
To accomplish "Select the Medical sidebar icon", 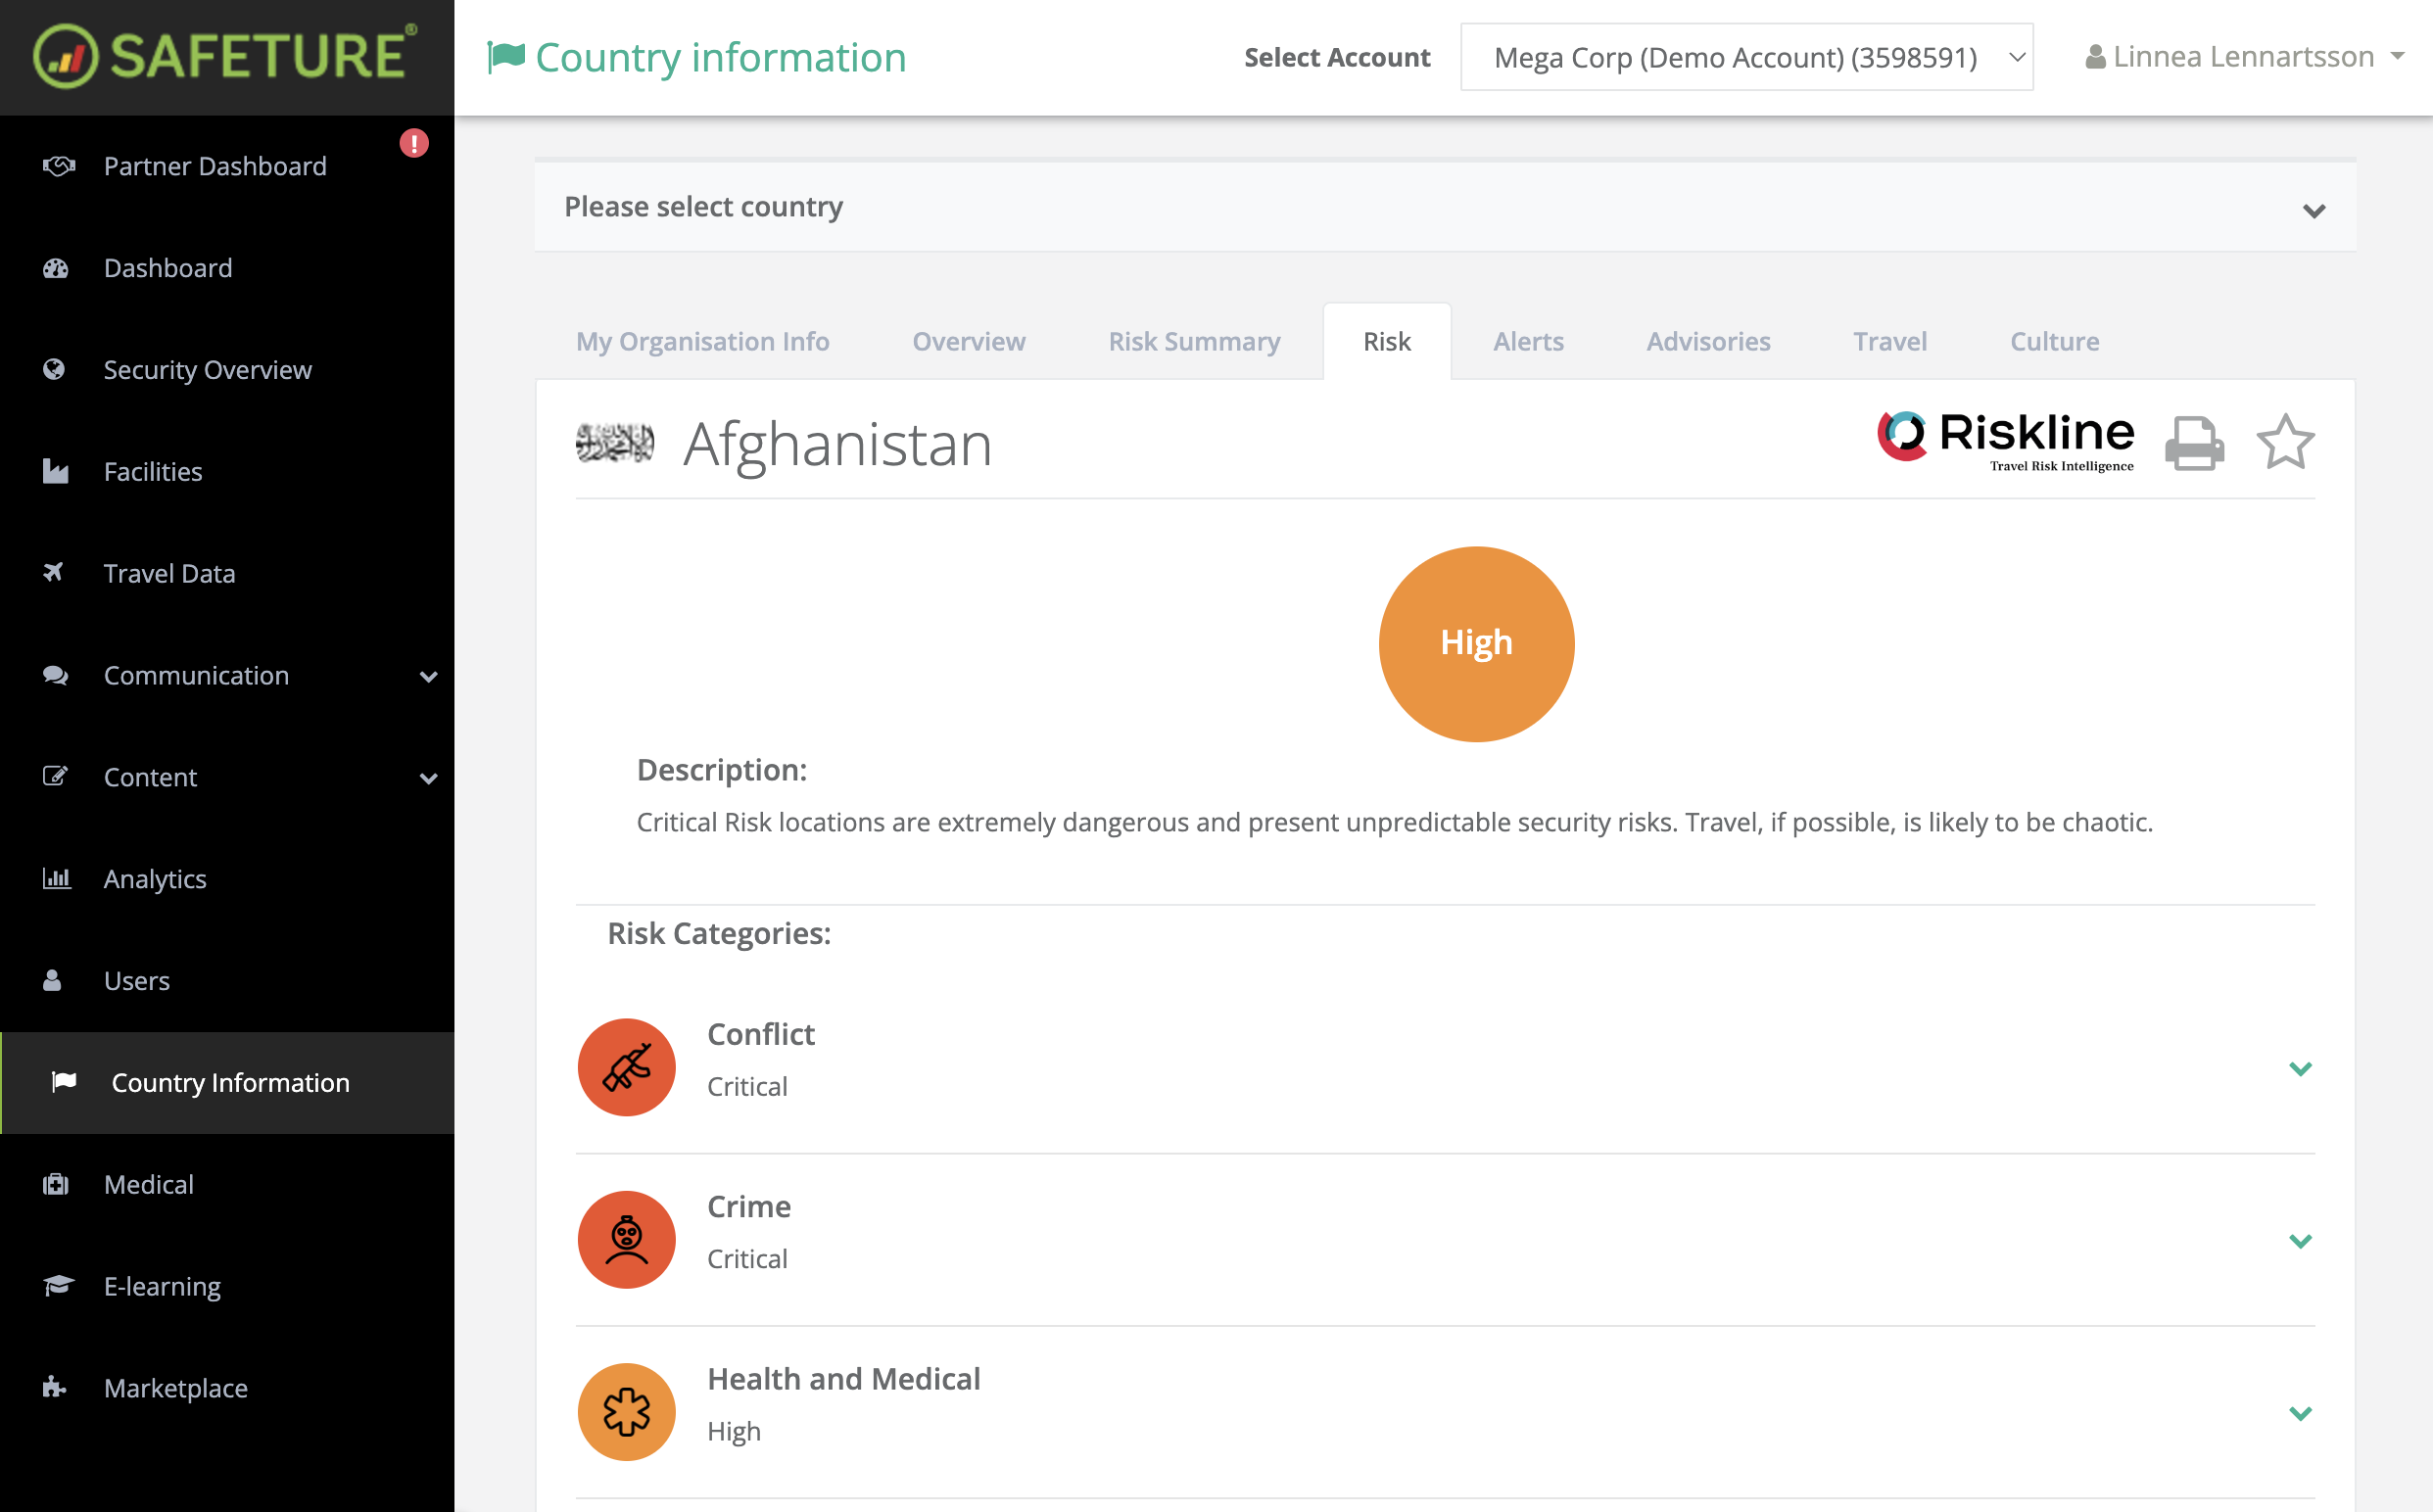I will 55,1184.
